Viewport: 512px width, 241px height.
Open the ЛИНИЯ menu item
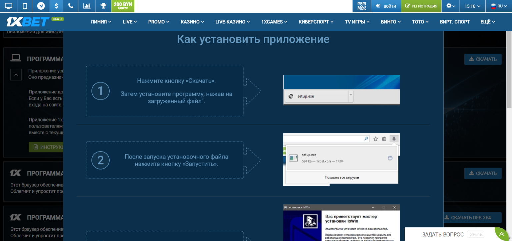click(99, 21)
